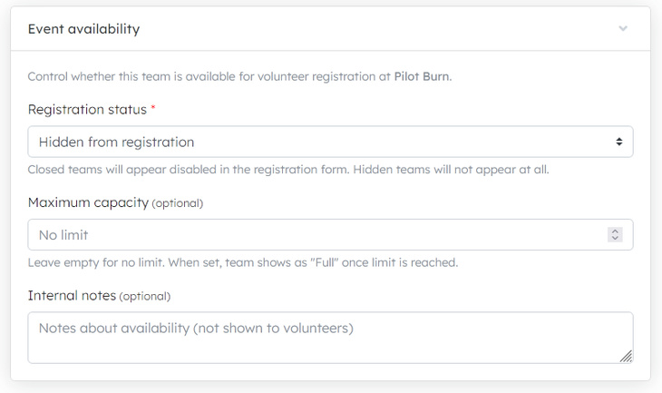Click '(optional)' beside Maximum capacity
This screenshot has height=393, width=662.
[x=177, y=203]
